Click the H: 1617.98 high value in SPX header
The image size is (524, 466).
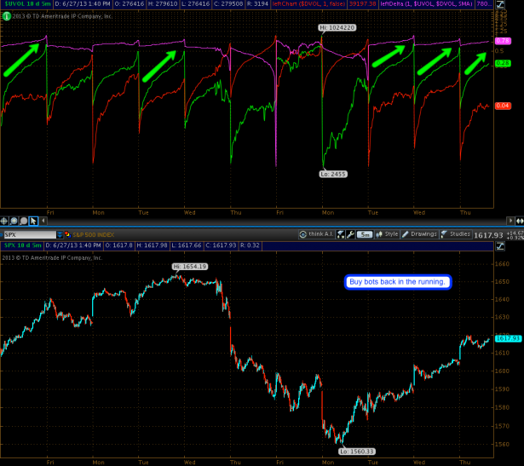[152, 245]
